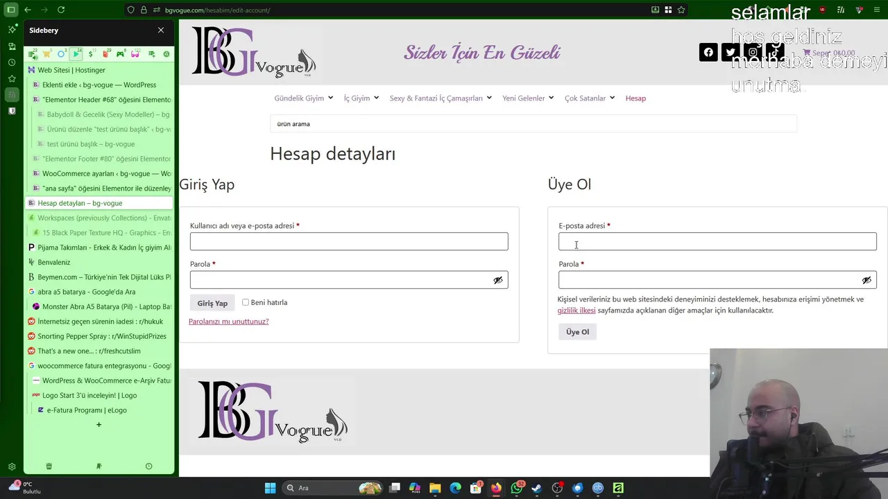Tick the Beni hatırla checkbox
The width and height of the screenshot is (888, 499).
tap(246, 302)
